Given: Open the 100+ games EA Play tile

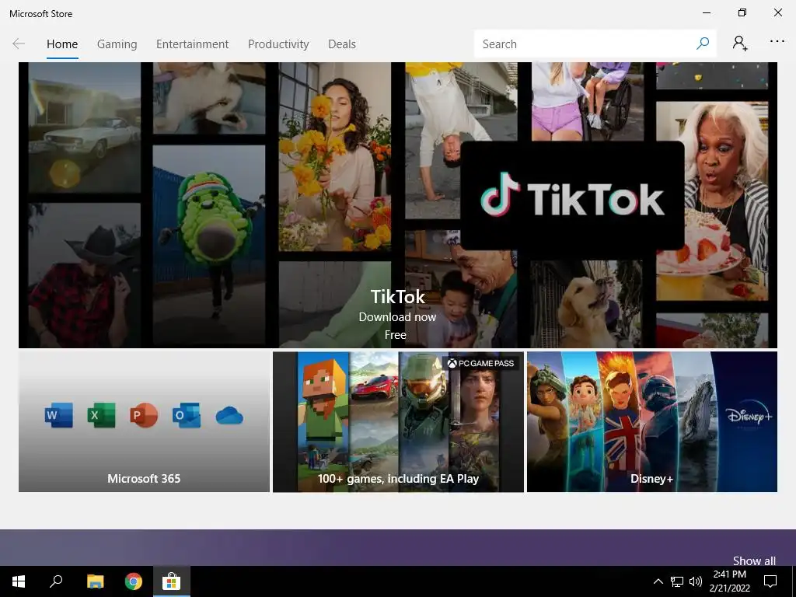Looking at the screenshot, I should tap(398, 421).
